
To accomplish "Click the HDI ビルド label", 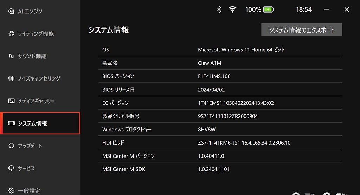I will point(113,142).
